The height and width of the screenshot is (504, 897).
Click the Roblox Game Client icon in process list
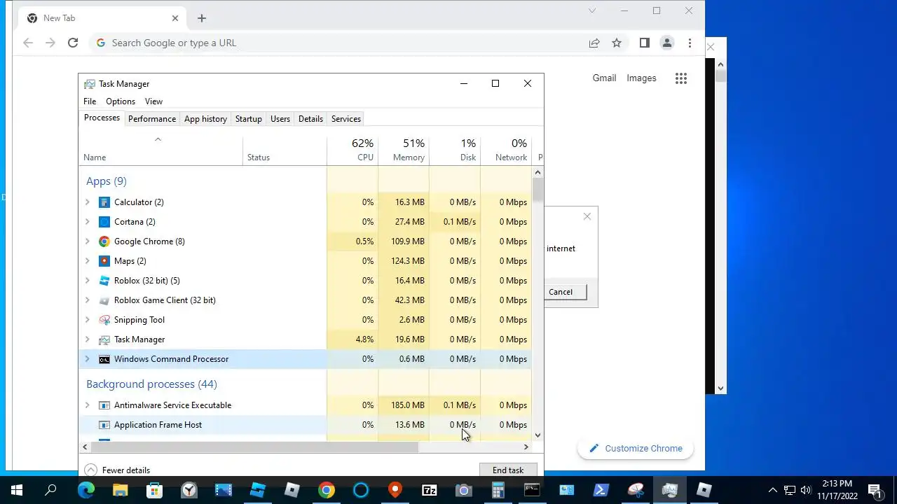coord(104,300)
